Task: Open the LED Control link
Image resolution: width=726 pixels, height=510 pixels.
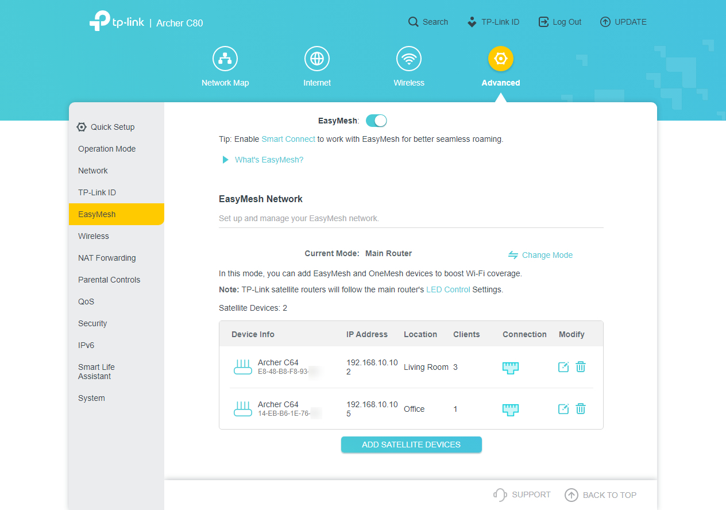Action: 448,289
